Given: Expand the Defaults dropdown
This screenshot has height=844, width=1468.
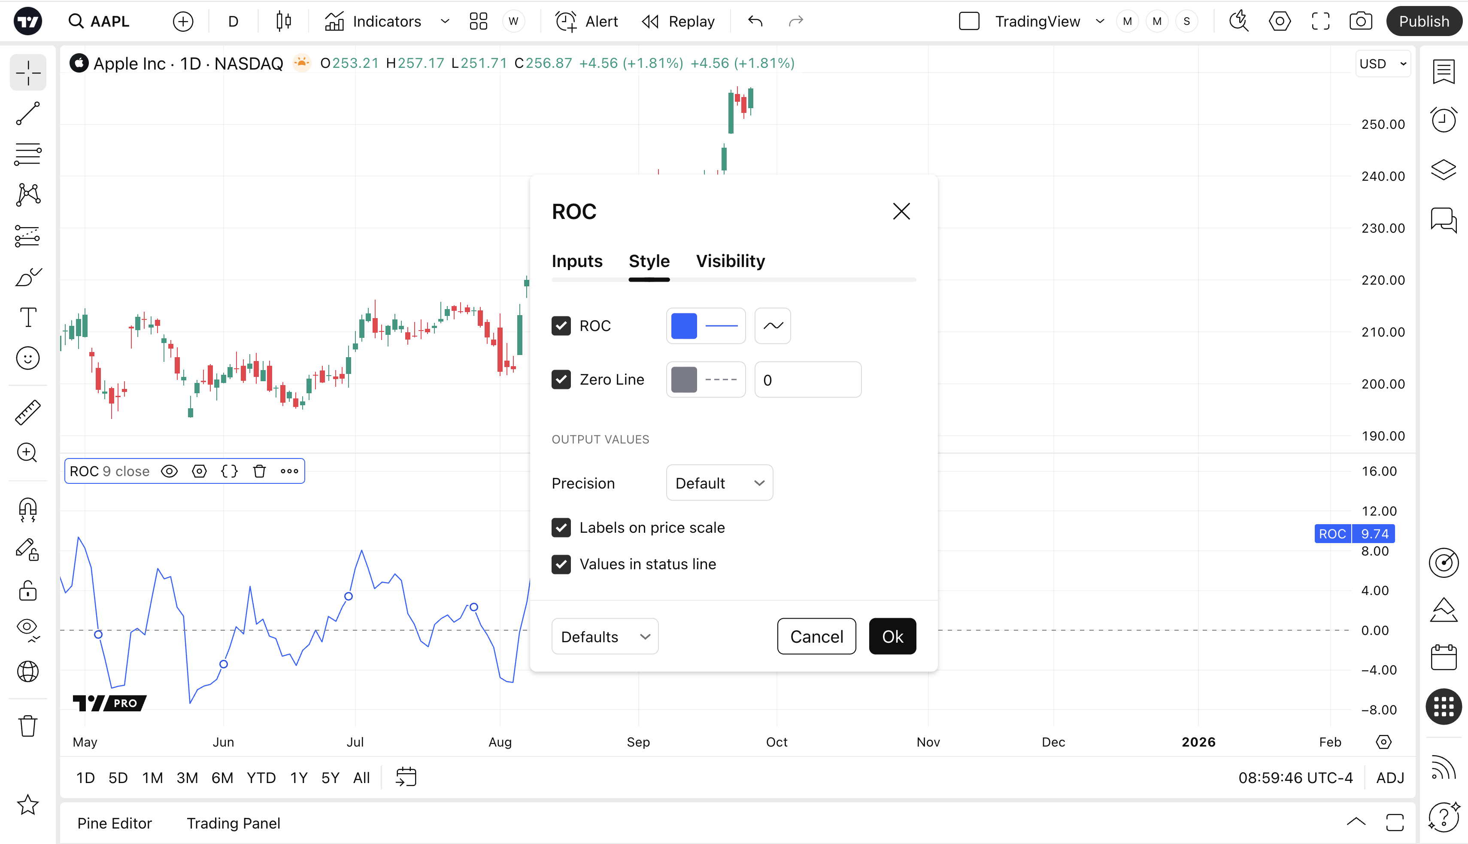Looking at the screenshot, I should [x=604, y=637].
